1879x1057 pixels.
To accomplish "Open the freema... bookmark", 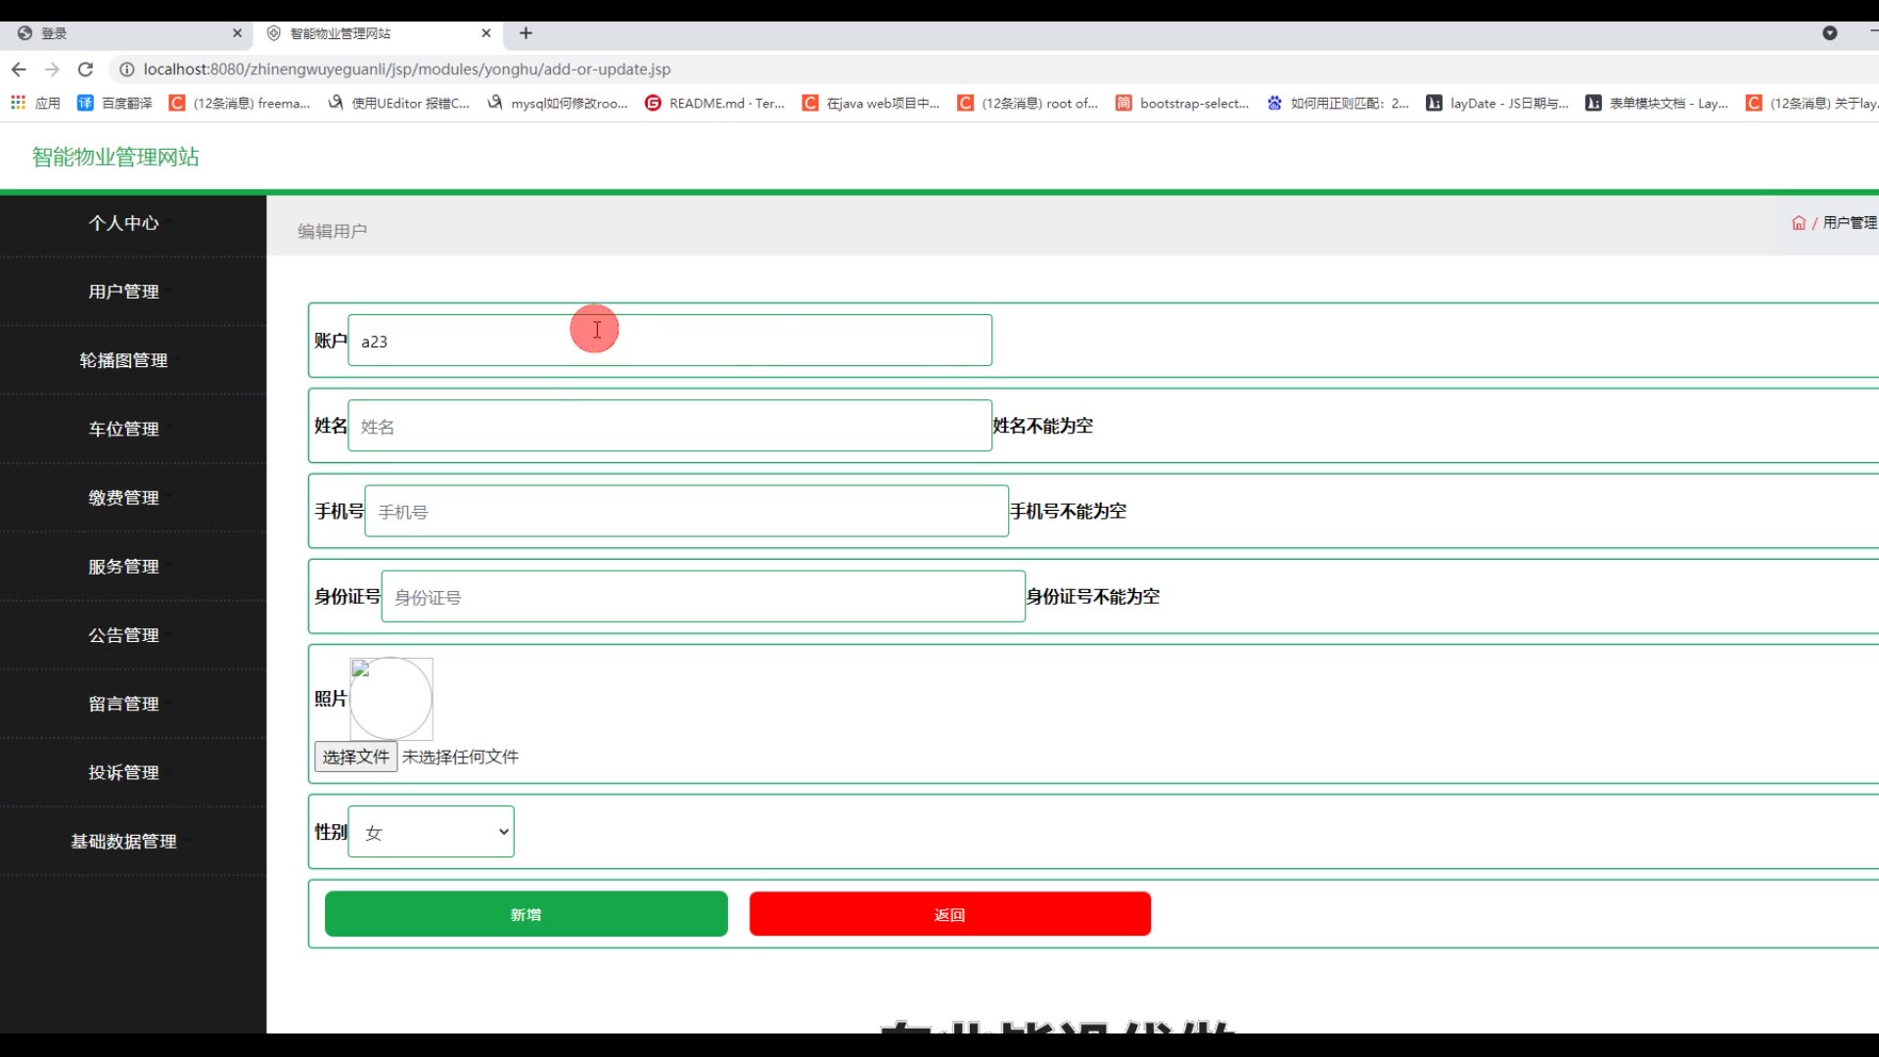I will point(240,103).
